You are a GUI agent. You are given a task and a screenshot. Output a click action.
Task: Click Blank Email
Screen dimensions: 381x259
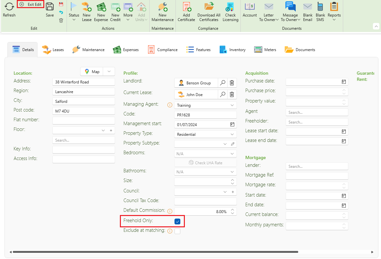[x=308, y=12]
